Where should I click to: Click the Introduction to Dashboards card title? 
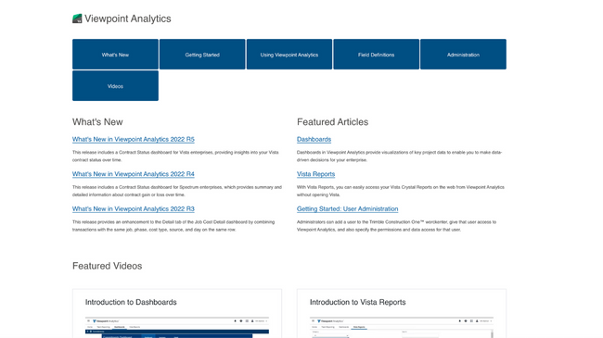coord(131,302)
